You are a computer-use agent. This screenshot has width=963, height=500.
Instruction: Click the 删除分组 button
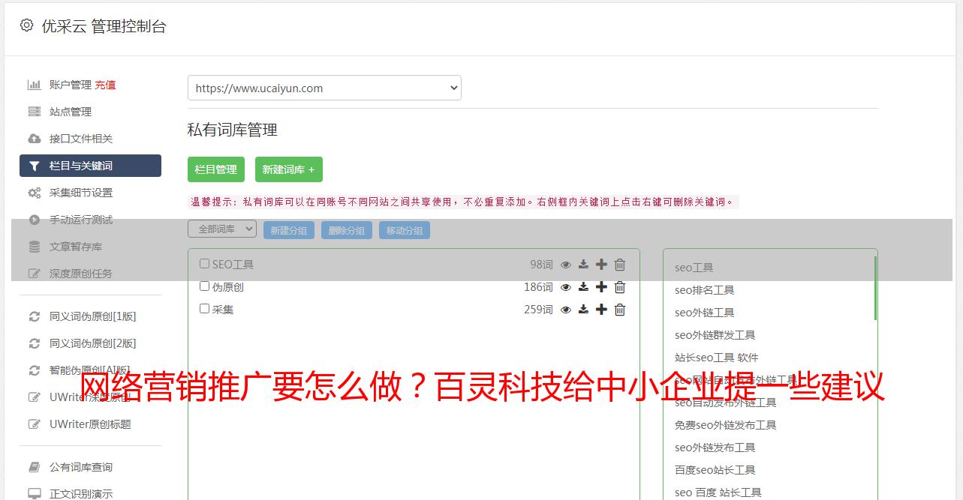[x=347, y=230]
